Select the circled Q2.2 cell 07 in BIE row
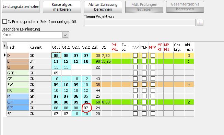This screenshot has height=135, width=224. tap(86, 108)
